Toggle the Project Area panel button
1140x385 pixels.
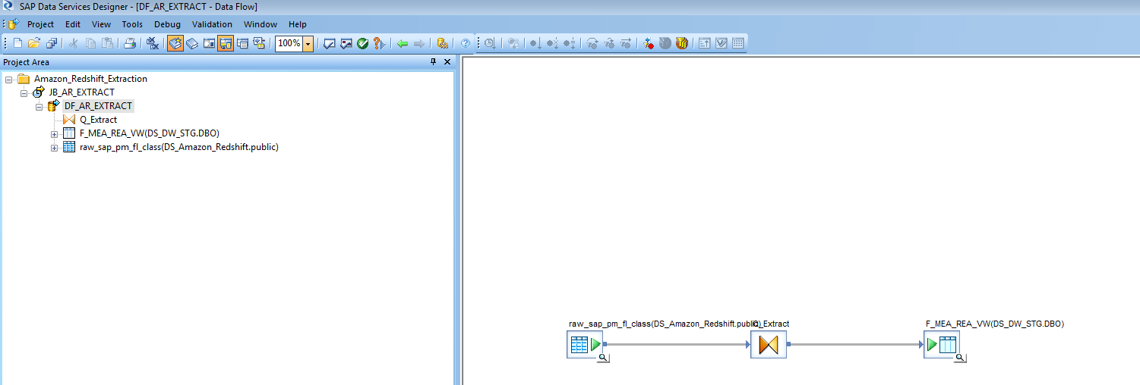coord(226,44)
